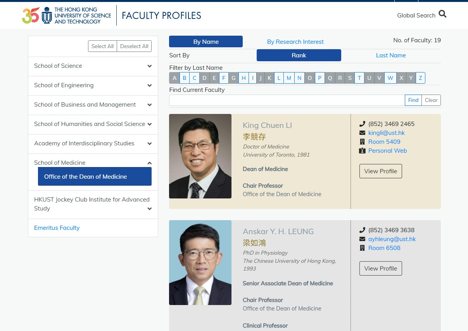
Task: Open the HKUST 35th anniversary logo
Action: point(31,16)
